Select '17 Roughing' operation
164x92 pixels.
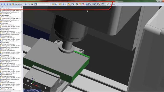(x=5, y=43)
